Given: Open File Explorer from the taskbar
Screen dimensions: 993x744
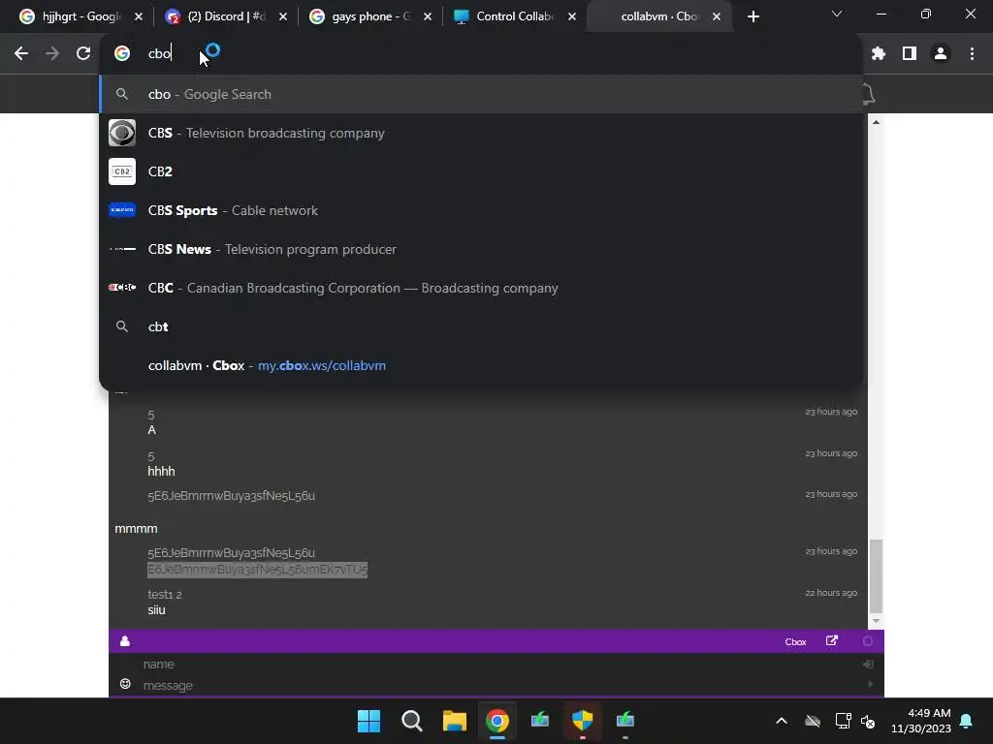Looking at the screenshot, I should pos(454,721).
